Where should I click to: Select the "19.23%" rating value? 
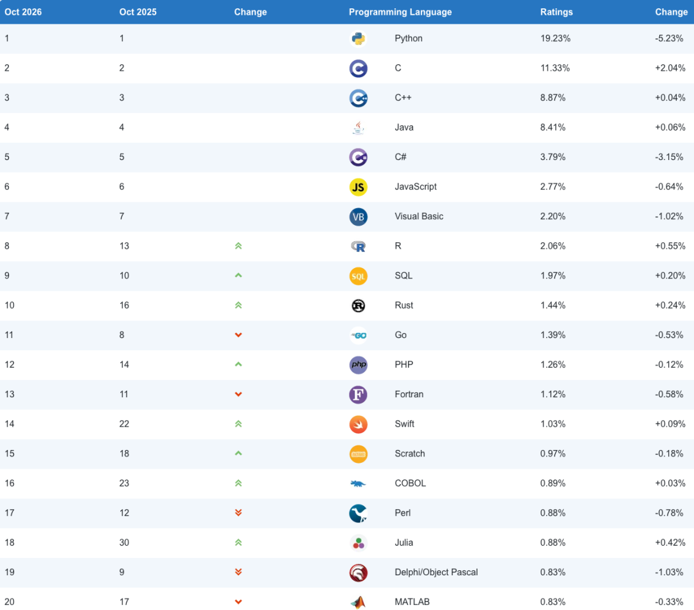pos(555,39)
